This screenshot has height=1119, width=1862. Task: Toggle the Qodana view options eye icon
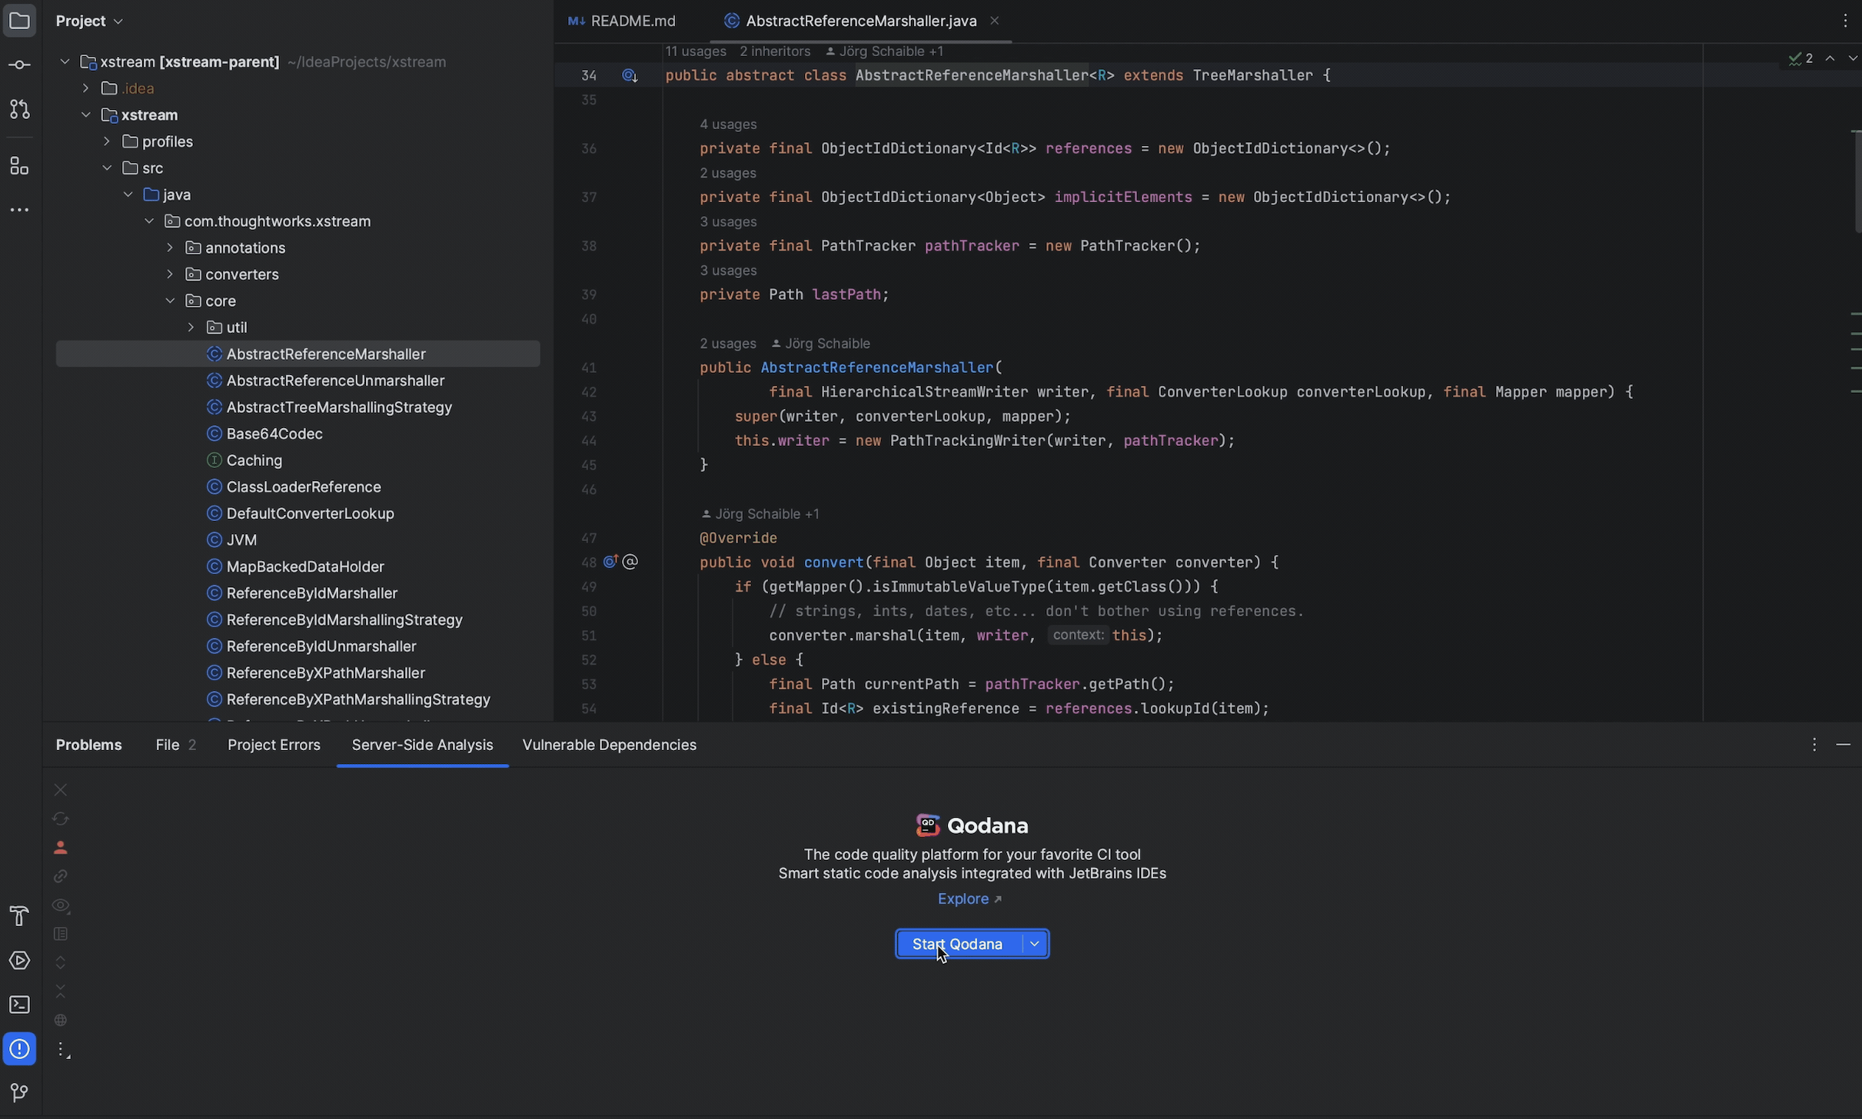coord(61,905)
